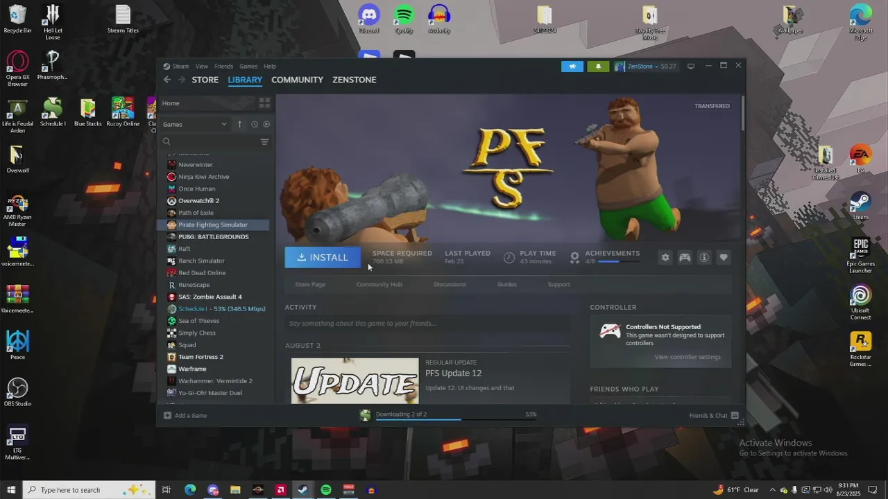This screenshot has height=499, width=888.
Task: Open Discord desktop shortcut
Action: point(369,19)
